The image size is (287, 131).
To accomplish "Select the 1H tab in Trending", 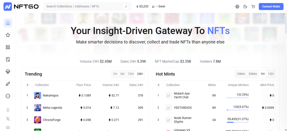I will [115, 74].
